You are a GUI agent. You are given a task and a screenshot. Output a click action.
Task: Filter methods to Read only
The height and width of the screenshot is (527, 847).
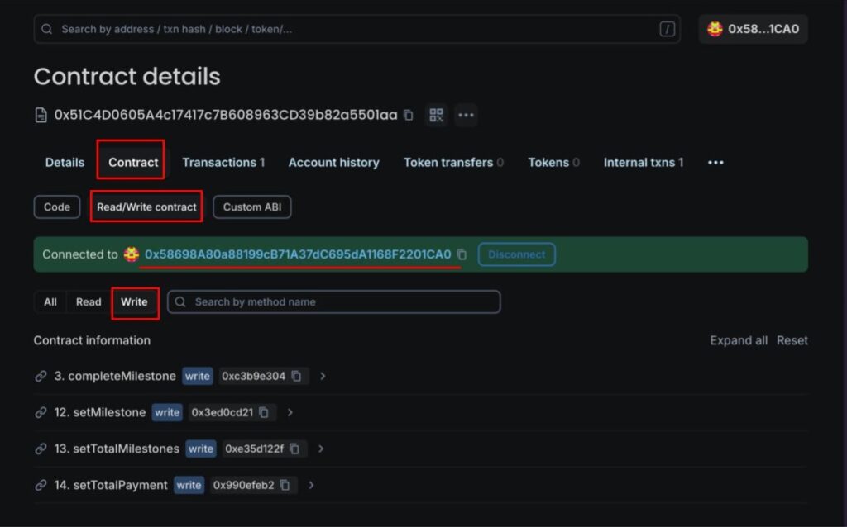89,302
